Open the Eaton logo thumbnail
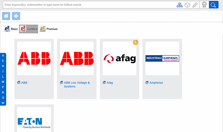This screenshot has height=132, width=223. pyautogui.click(x=34, y=120)
